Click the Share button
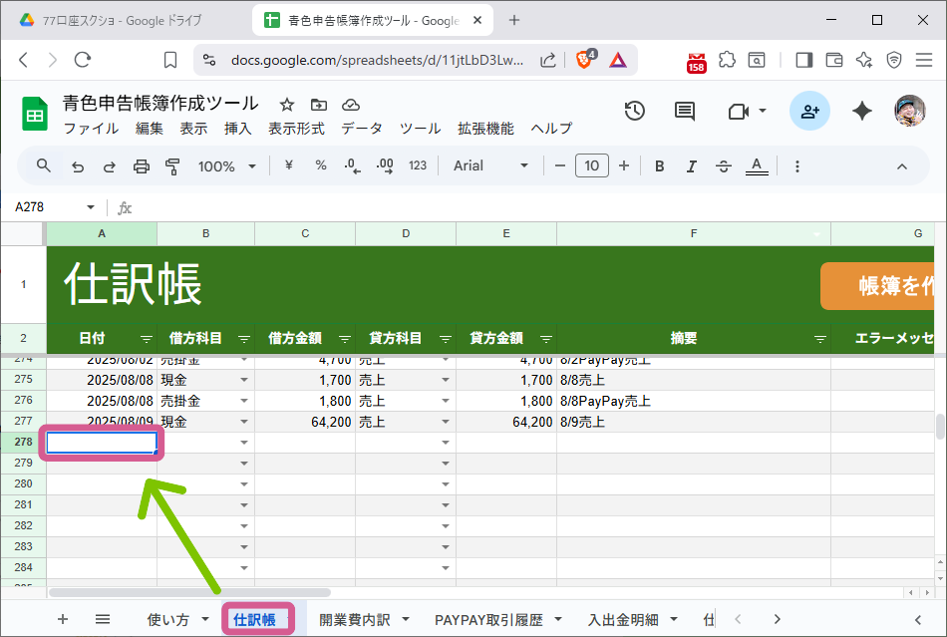Image resolution: width=947 pixels, height=637 pixels. [809, 112]
